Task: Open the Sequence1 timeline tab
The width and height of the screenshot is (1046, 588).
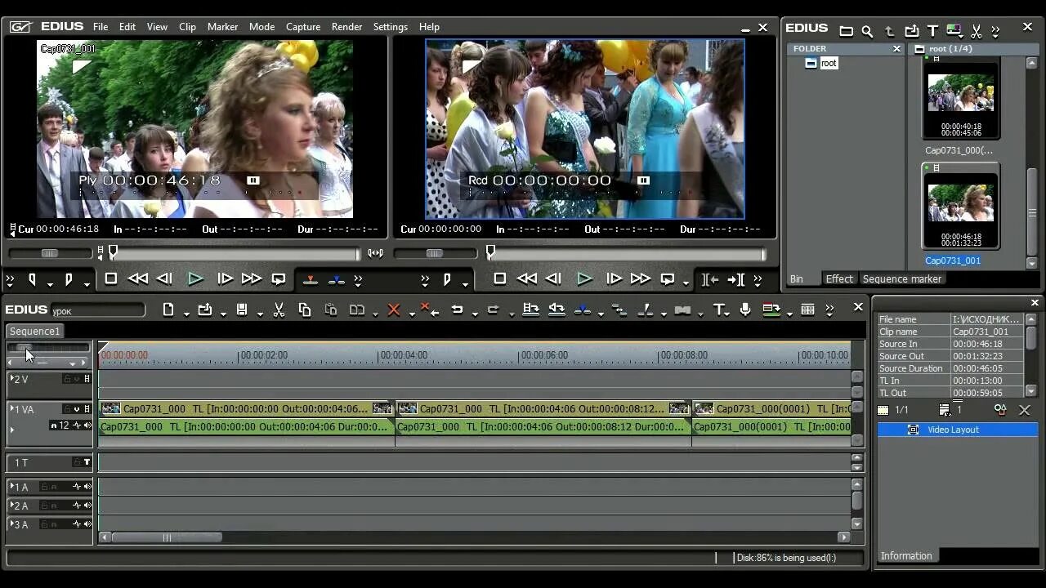Action: click(x=35, y=332)
